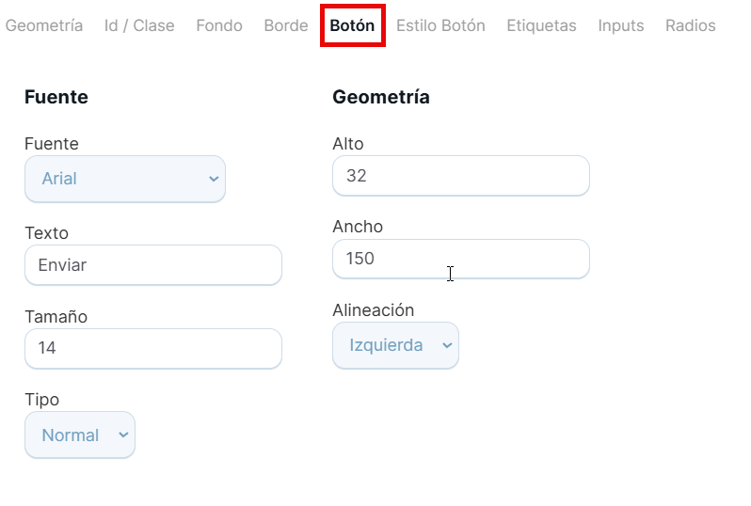Screen dimensions: 751x506
Task: Open the Tipo dropdown showing Normal
Action: pos(80,435)
